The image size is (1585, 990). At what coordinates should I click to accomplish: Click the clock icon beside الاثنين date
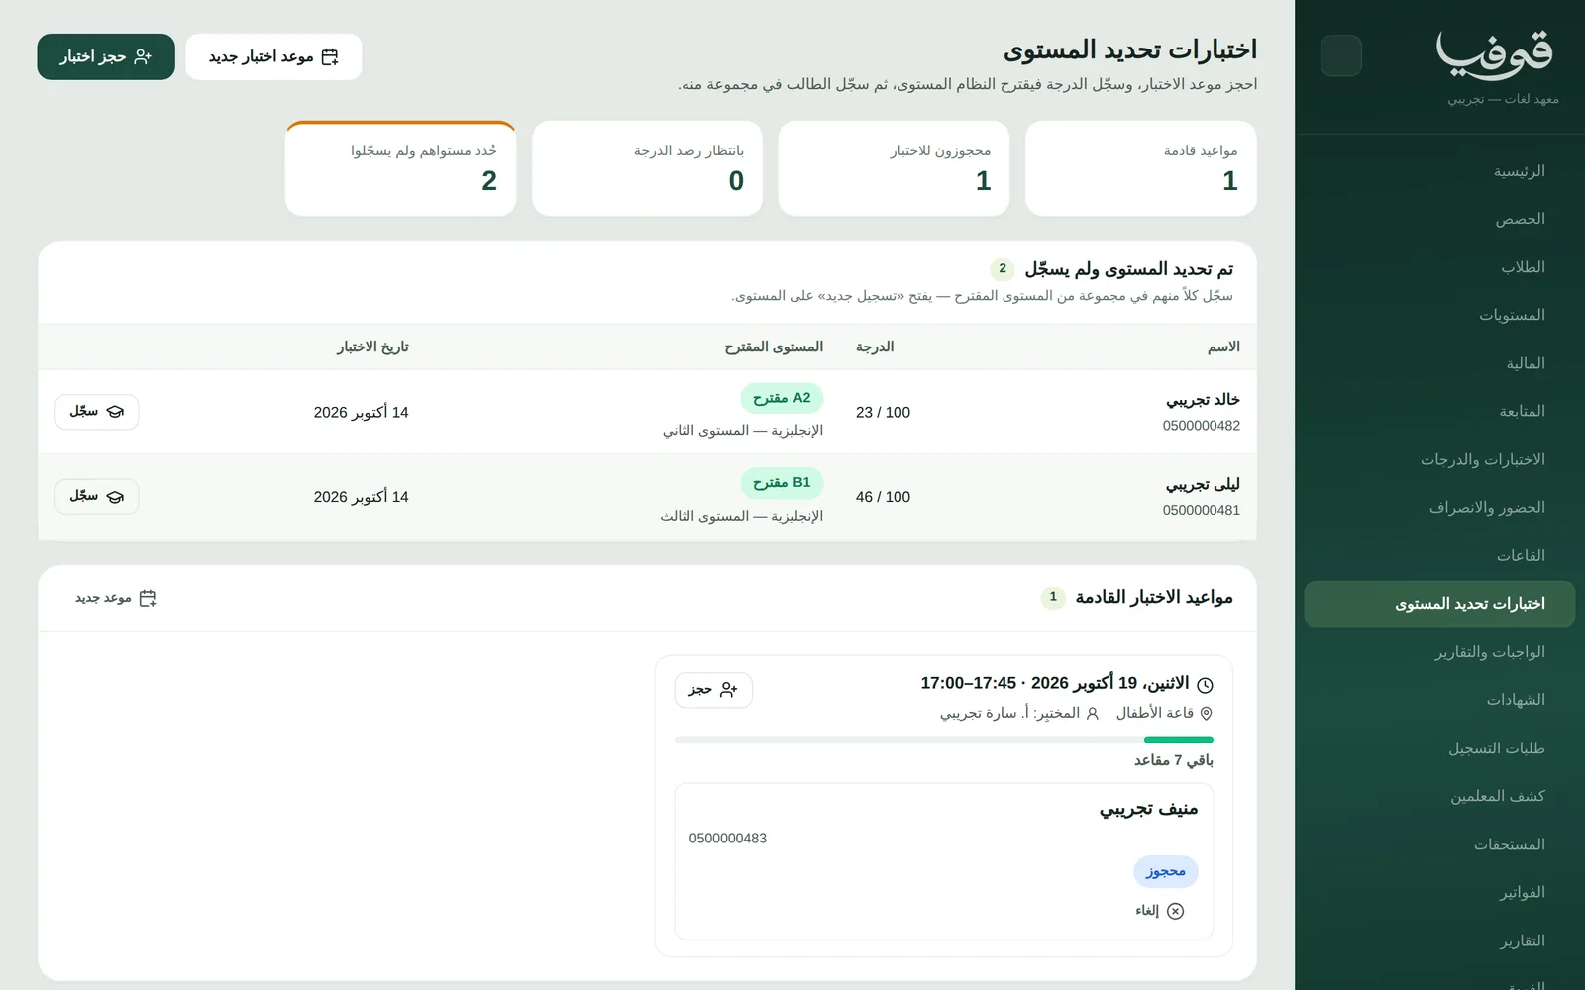click(1206, 685)
